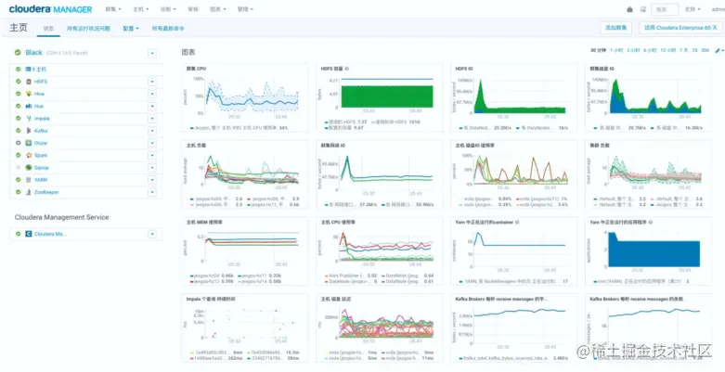Open the actions dropdown for Hue

[x=152, y=107]
